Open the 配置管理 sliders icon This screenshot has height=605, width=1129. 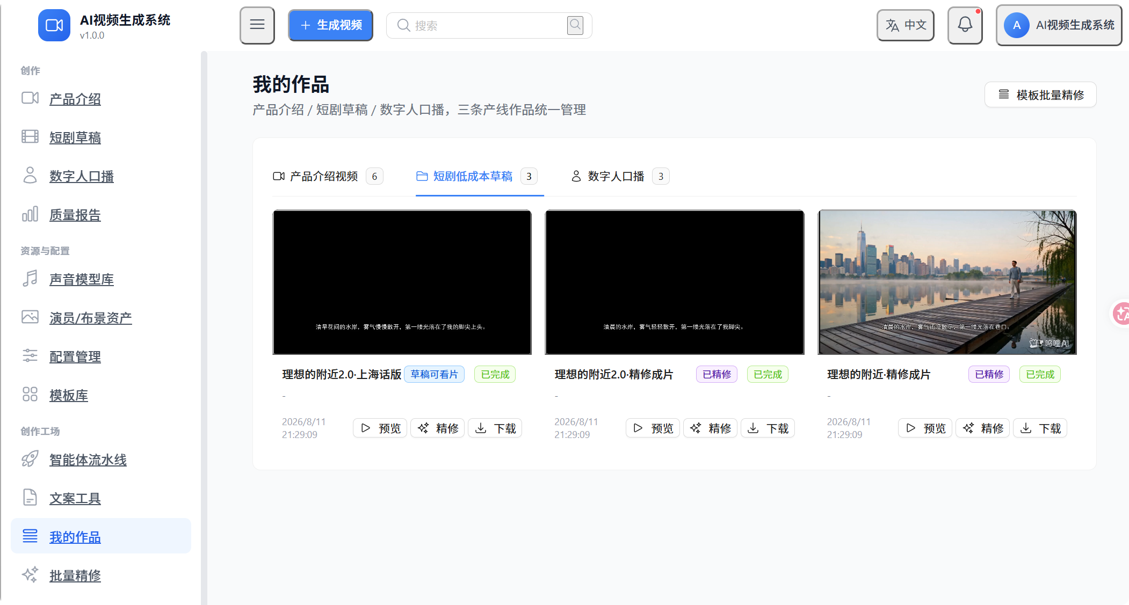(x=30, y=356)
